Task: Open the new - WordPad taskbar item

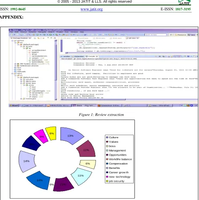Action: (x=160, y=105)
